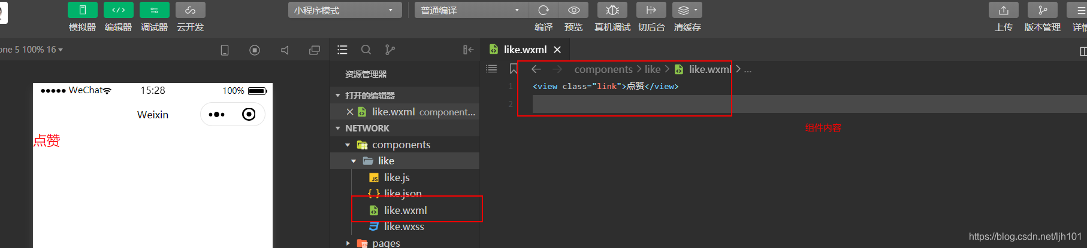
Task: Start 真机调试 real device debugging
Action: (x=612, y=10)
